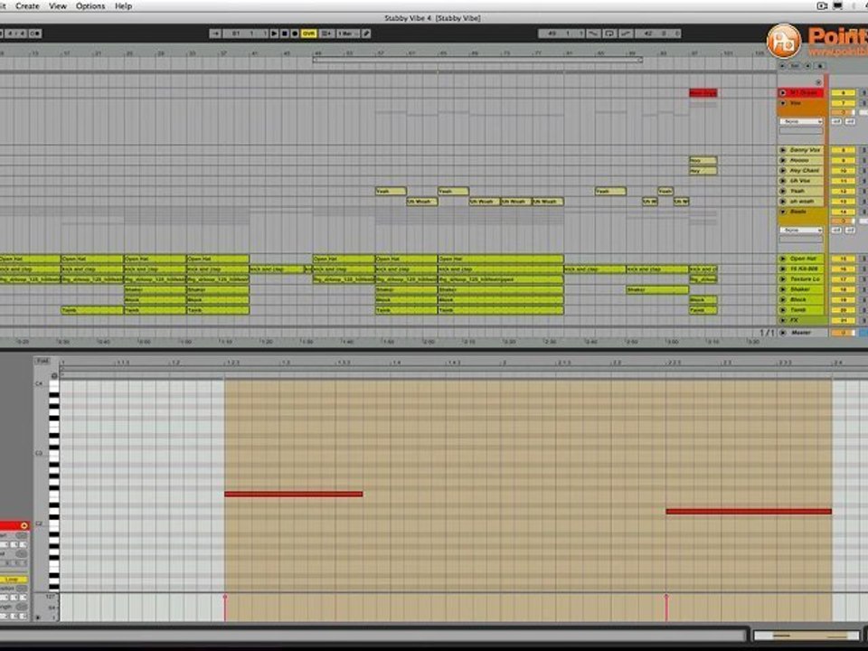Image resolution: width=868 pixels, height=651 pixels.
Task: Jump to next locator button
Action: 807,66
